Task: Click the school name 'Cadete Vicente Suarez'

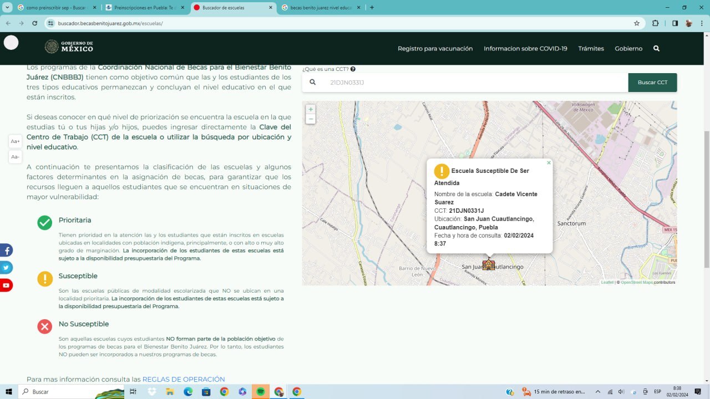Action: click(x=486, y=198)
